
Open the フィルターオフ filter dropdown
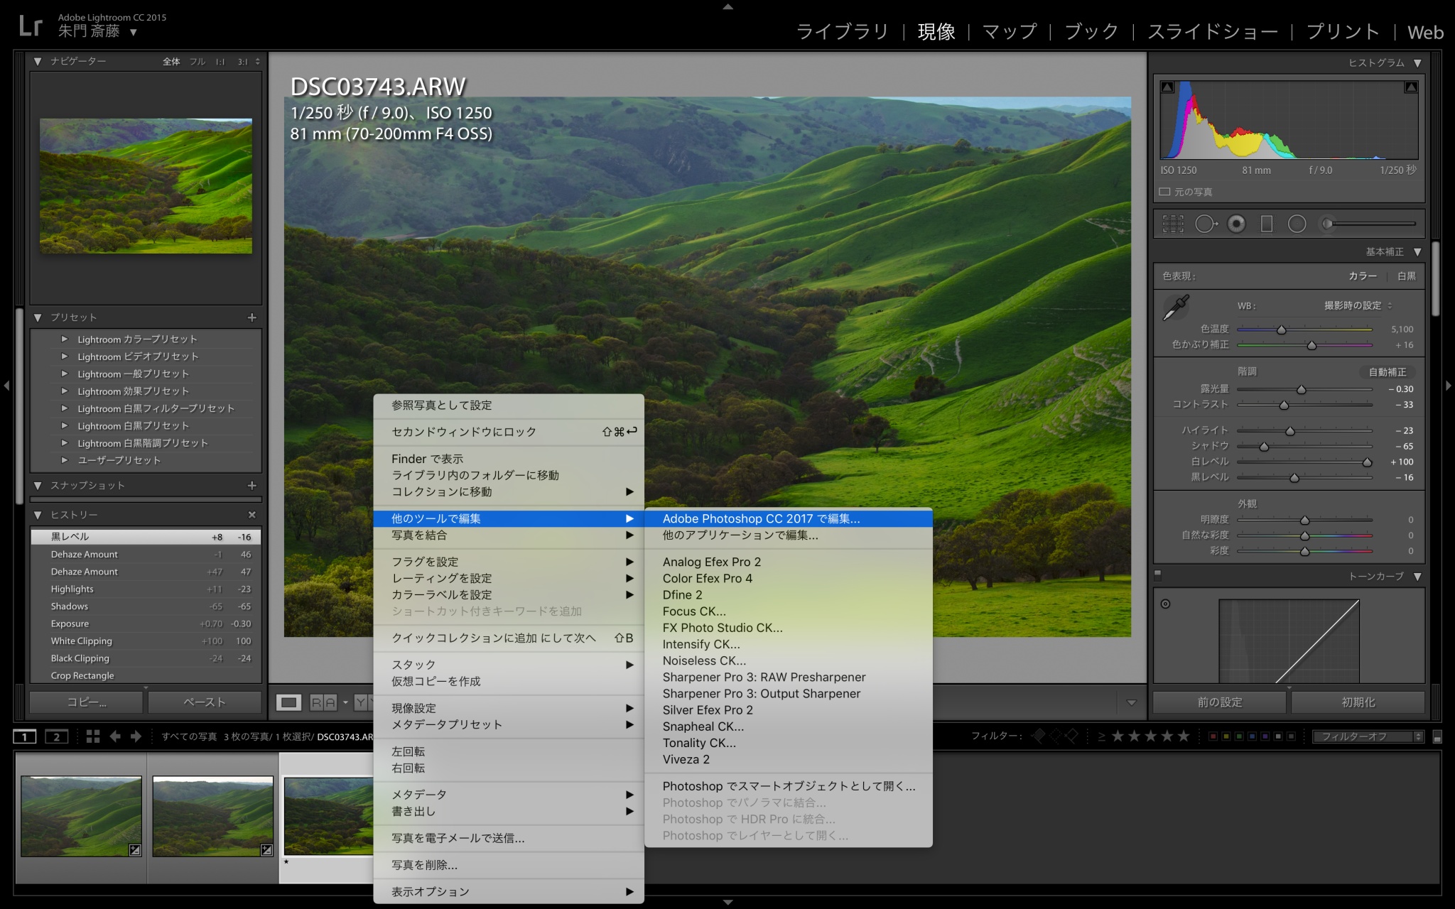[1368, 736]
